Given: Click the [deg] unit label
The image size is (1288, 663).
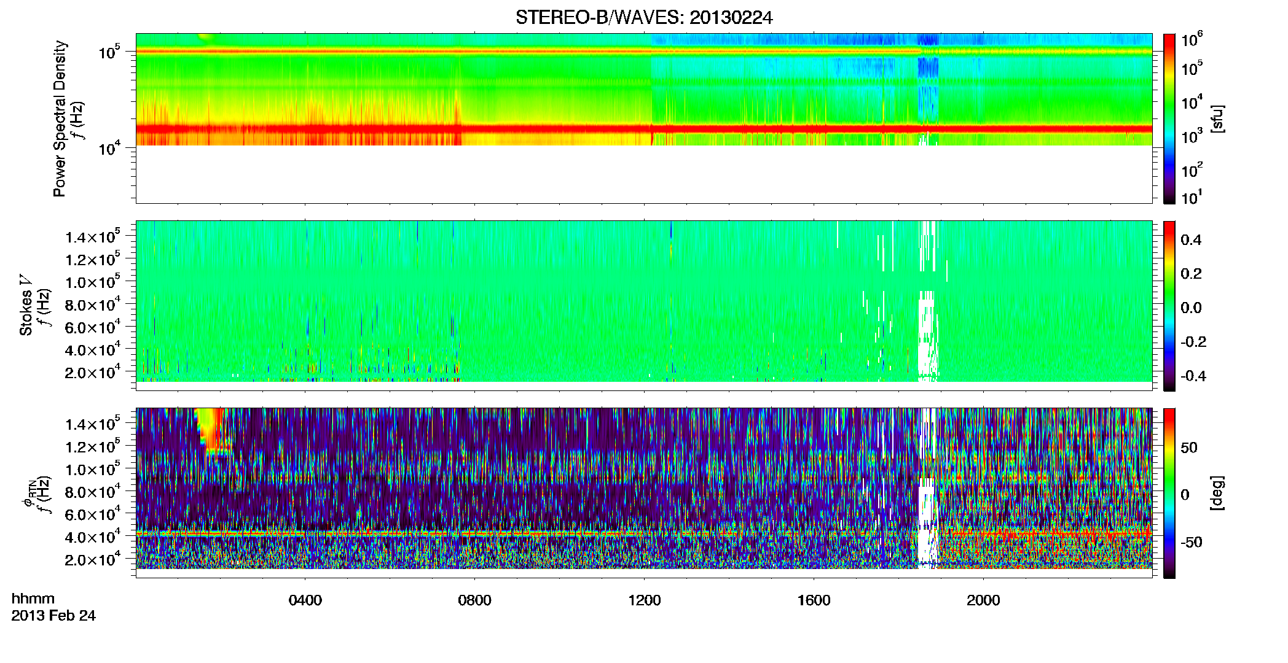Looking at the screenshot, I should 1217,493.
